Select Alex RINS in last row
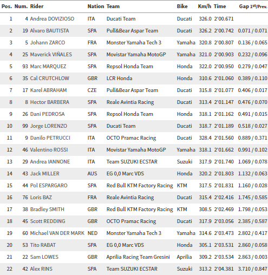Viewport: 268px width, 275px height. pos(41,269)
